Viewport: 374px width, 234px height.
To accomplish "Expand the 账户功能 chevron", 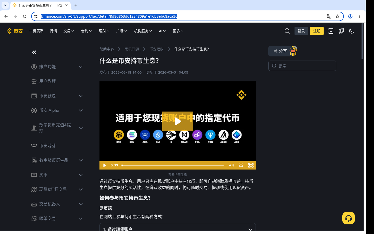I will click(81, 67).
